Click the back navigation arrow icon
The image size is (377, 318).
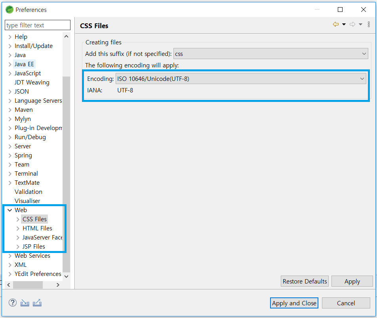pyautogui.click(x=336, y=24)
